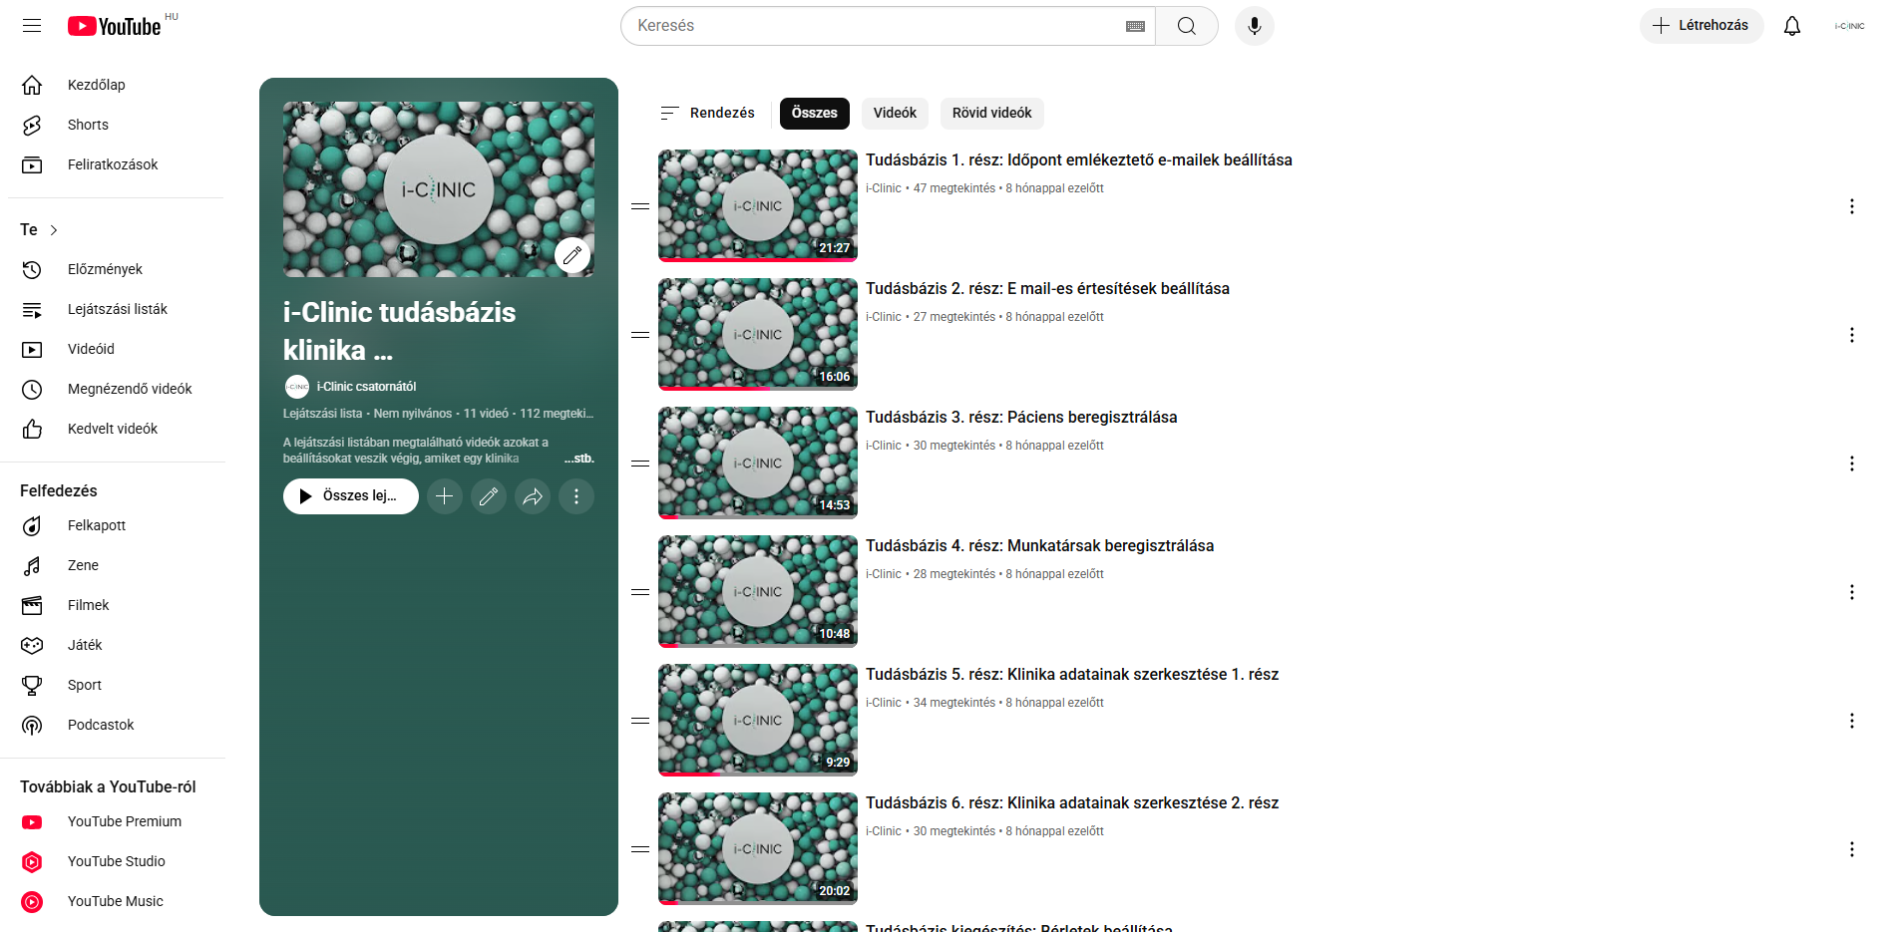This screenshot has height=932, width=1896.
Task: Open more actions for Tudásbázis 5. rész
Action: coord(1852,721)
